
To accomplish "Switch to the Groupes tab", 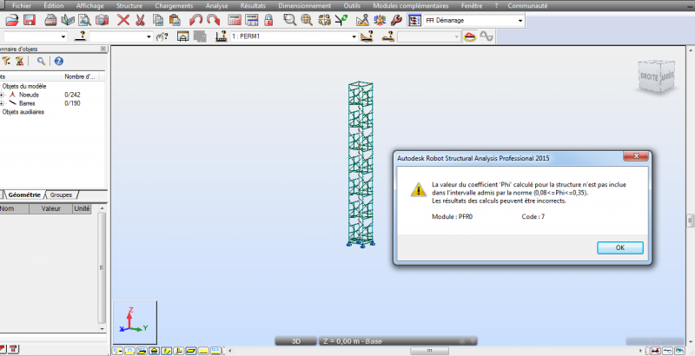I will tap(61, 194).
